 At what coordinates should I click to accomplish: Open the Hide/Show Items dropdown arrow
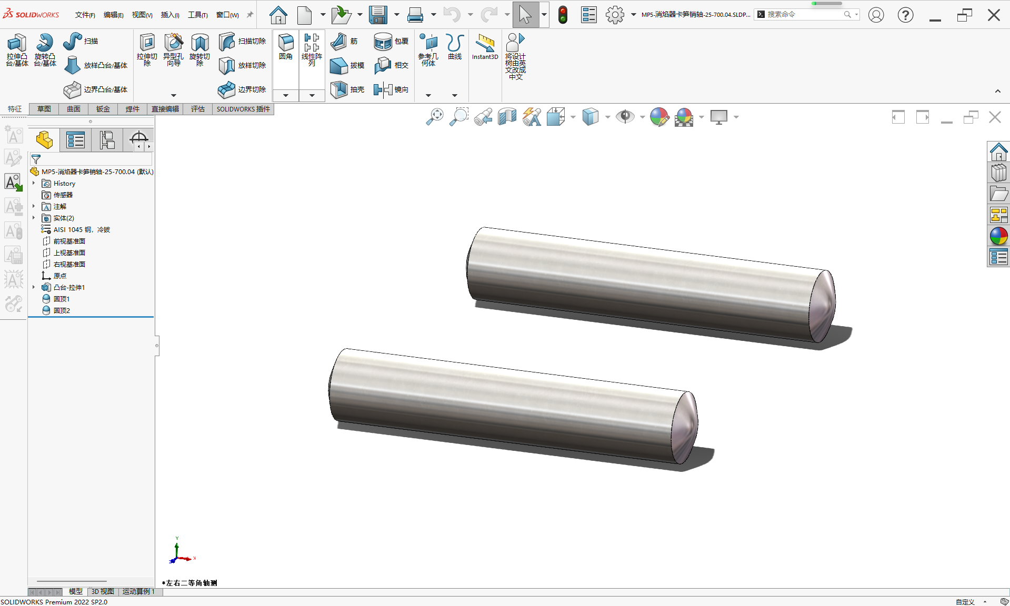pos(642,117)
